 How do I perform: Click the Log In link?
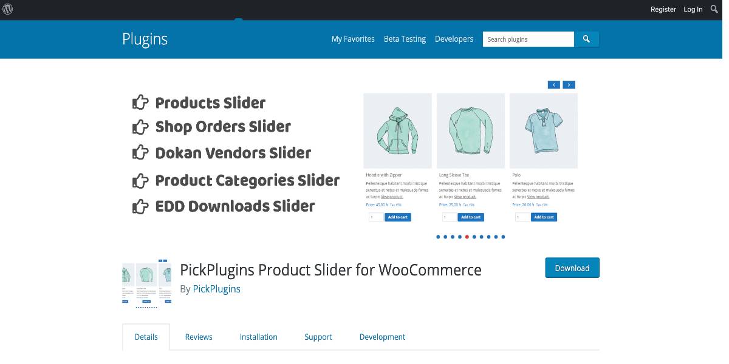coord(693,9)
